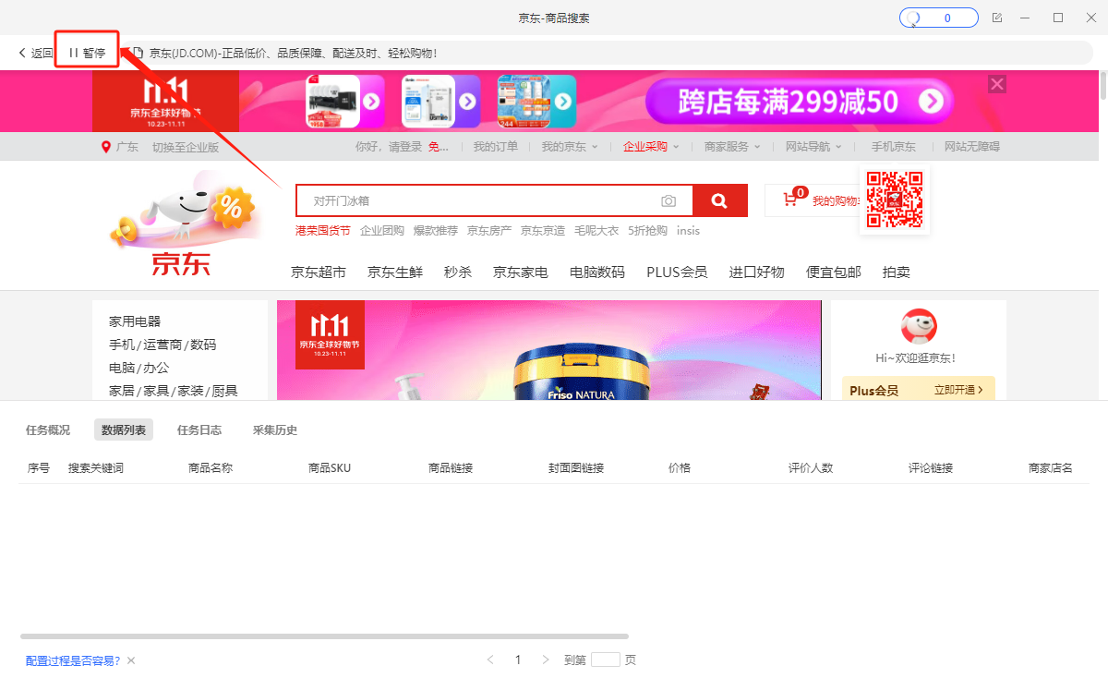Click hot keyword 5折抢购
The height and width of the screenshot is (678, 1108).
tap(648, 231)
